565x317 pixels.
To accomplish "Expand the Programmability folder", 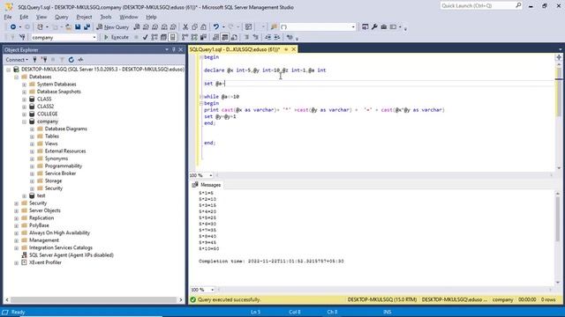I will coord(32,166).
